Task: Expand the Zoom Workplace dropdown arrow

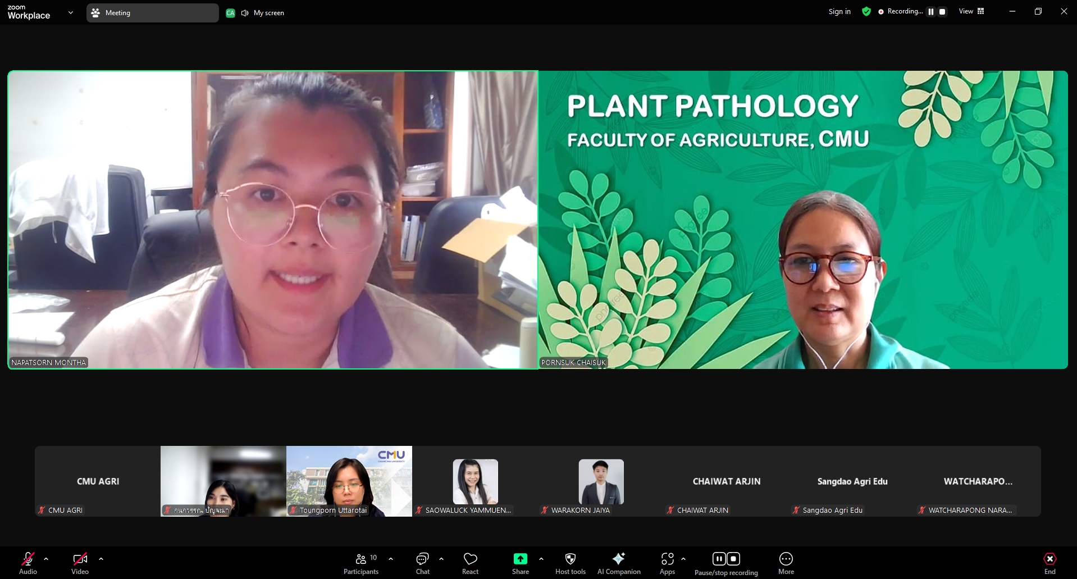Action: [70, 12]
